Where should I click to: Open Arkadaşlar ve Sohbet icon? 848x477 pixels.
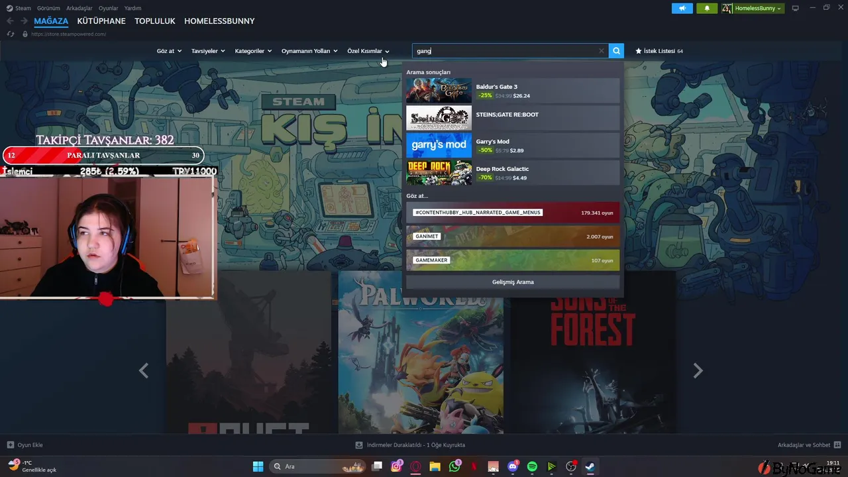click(x=837, y=445)
